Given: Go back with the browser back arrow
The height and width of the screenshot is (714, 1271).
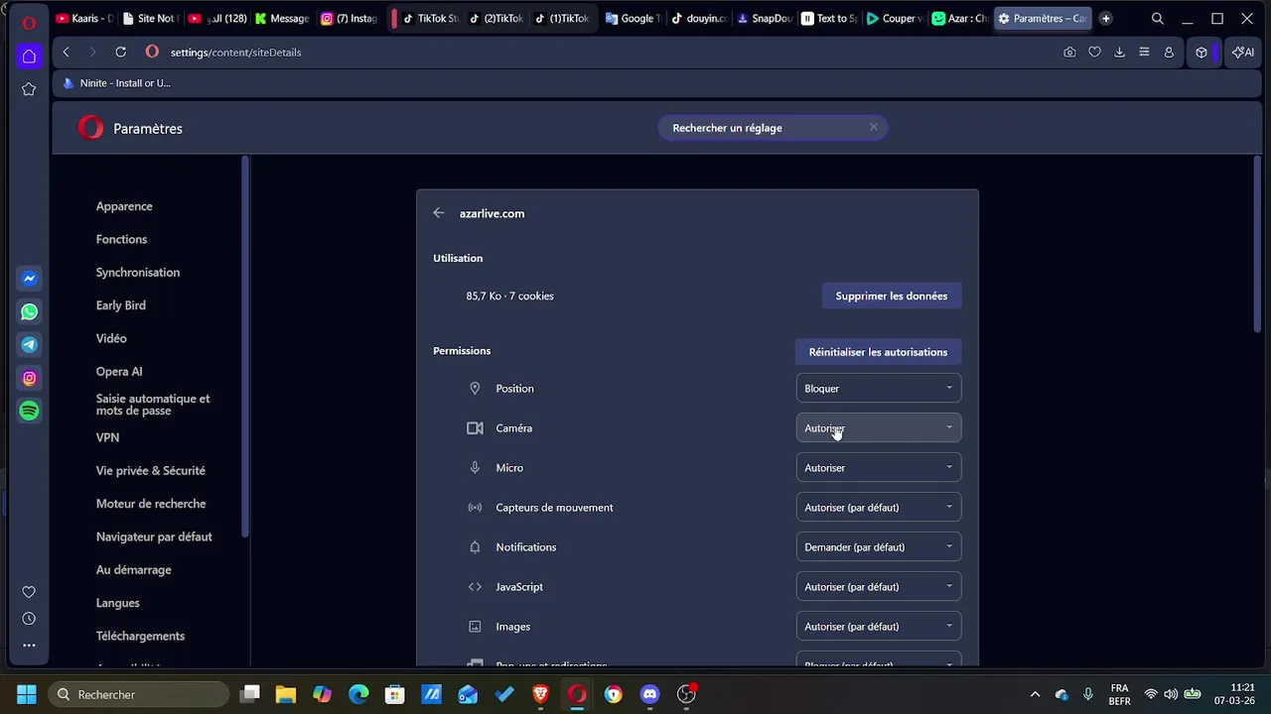Looking at the screenshot, I should point(66,52).
